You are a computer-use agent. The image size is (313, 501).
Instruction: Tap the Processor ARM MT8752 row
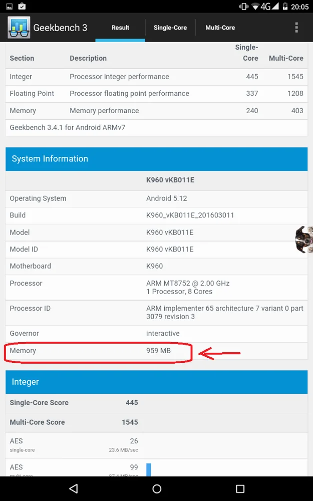[x=156, y=287]
